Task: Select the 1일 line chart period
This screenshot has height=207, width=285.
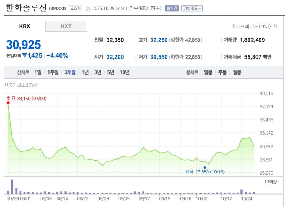Action: click(38, 72)
